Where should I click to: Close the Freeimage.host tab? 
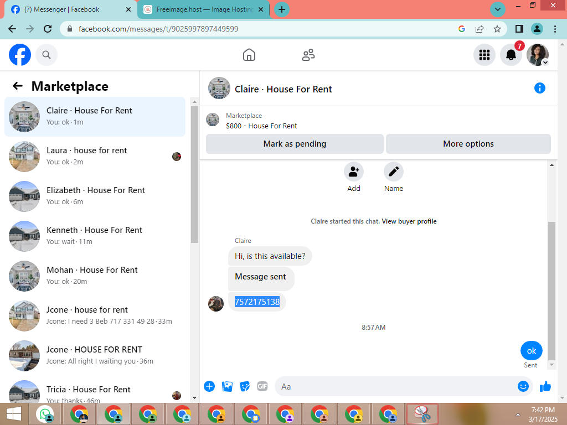click(261, 9)
